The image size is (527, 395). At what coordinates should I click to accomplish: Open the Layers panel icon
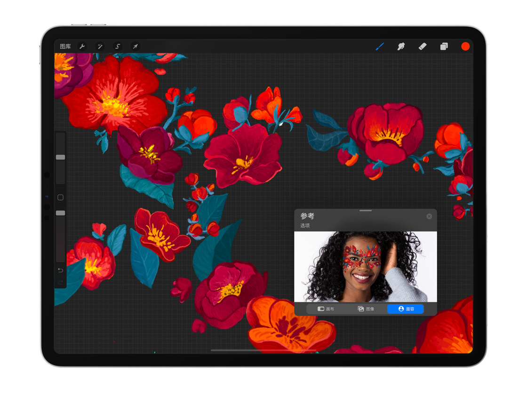click(444, 47)
